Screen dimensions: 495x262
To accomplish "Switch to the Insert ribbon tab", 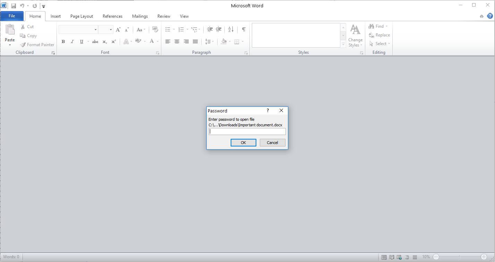I will (56, 16).
